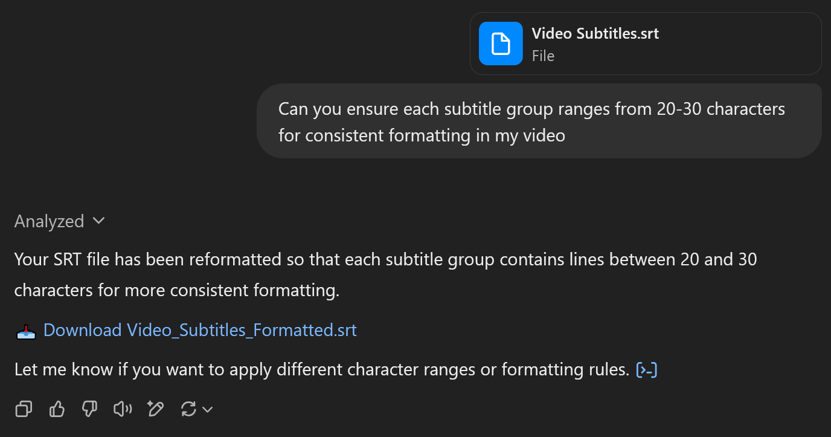Click the Analyzed label text
This screenshot has height=437, width=831.
tap(49, 221)
